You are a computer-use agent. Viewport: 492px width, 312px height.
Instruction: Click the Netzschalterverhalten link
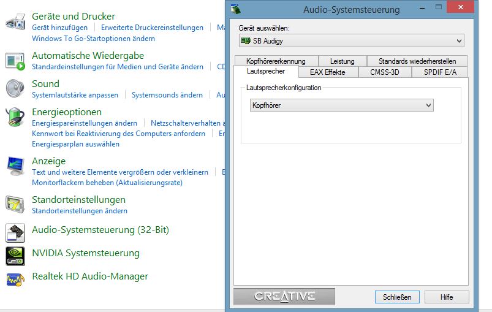point(188,123)
